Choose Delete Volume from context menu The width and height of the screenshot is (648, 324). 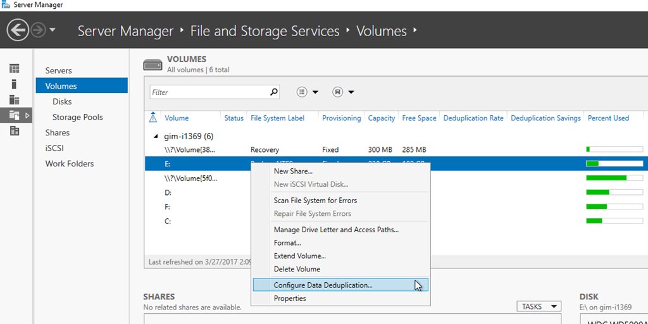(340, 269)
